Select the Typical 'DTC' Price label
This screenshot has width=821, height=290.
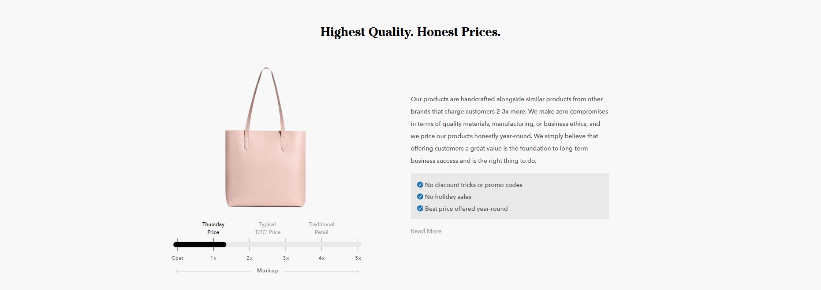coord(267,228)
